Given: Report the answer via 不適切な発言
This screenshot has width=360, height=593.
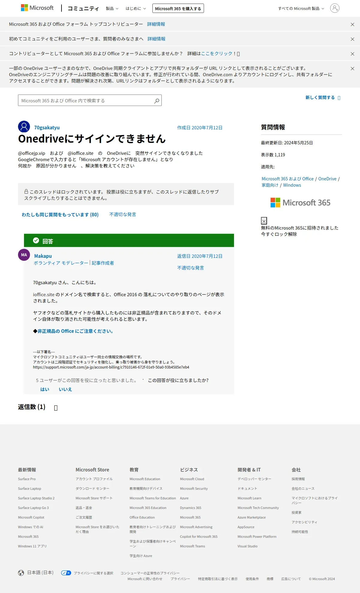Looking at the screenshot, I should pyautogui.click(x=190, y=268).
